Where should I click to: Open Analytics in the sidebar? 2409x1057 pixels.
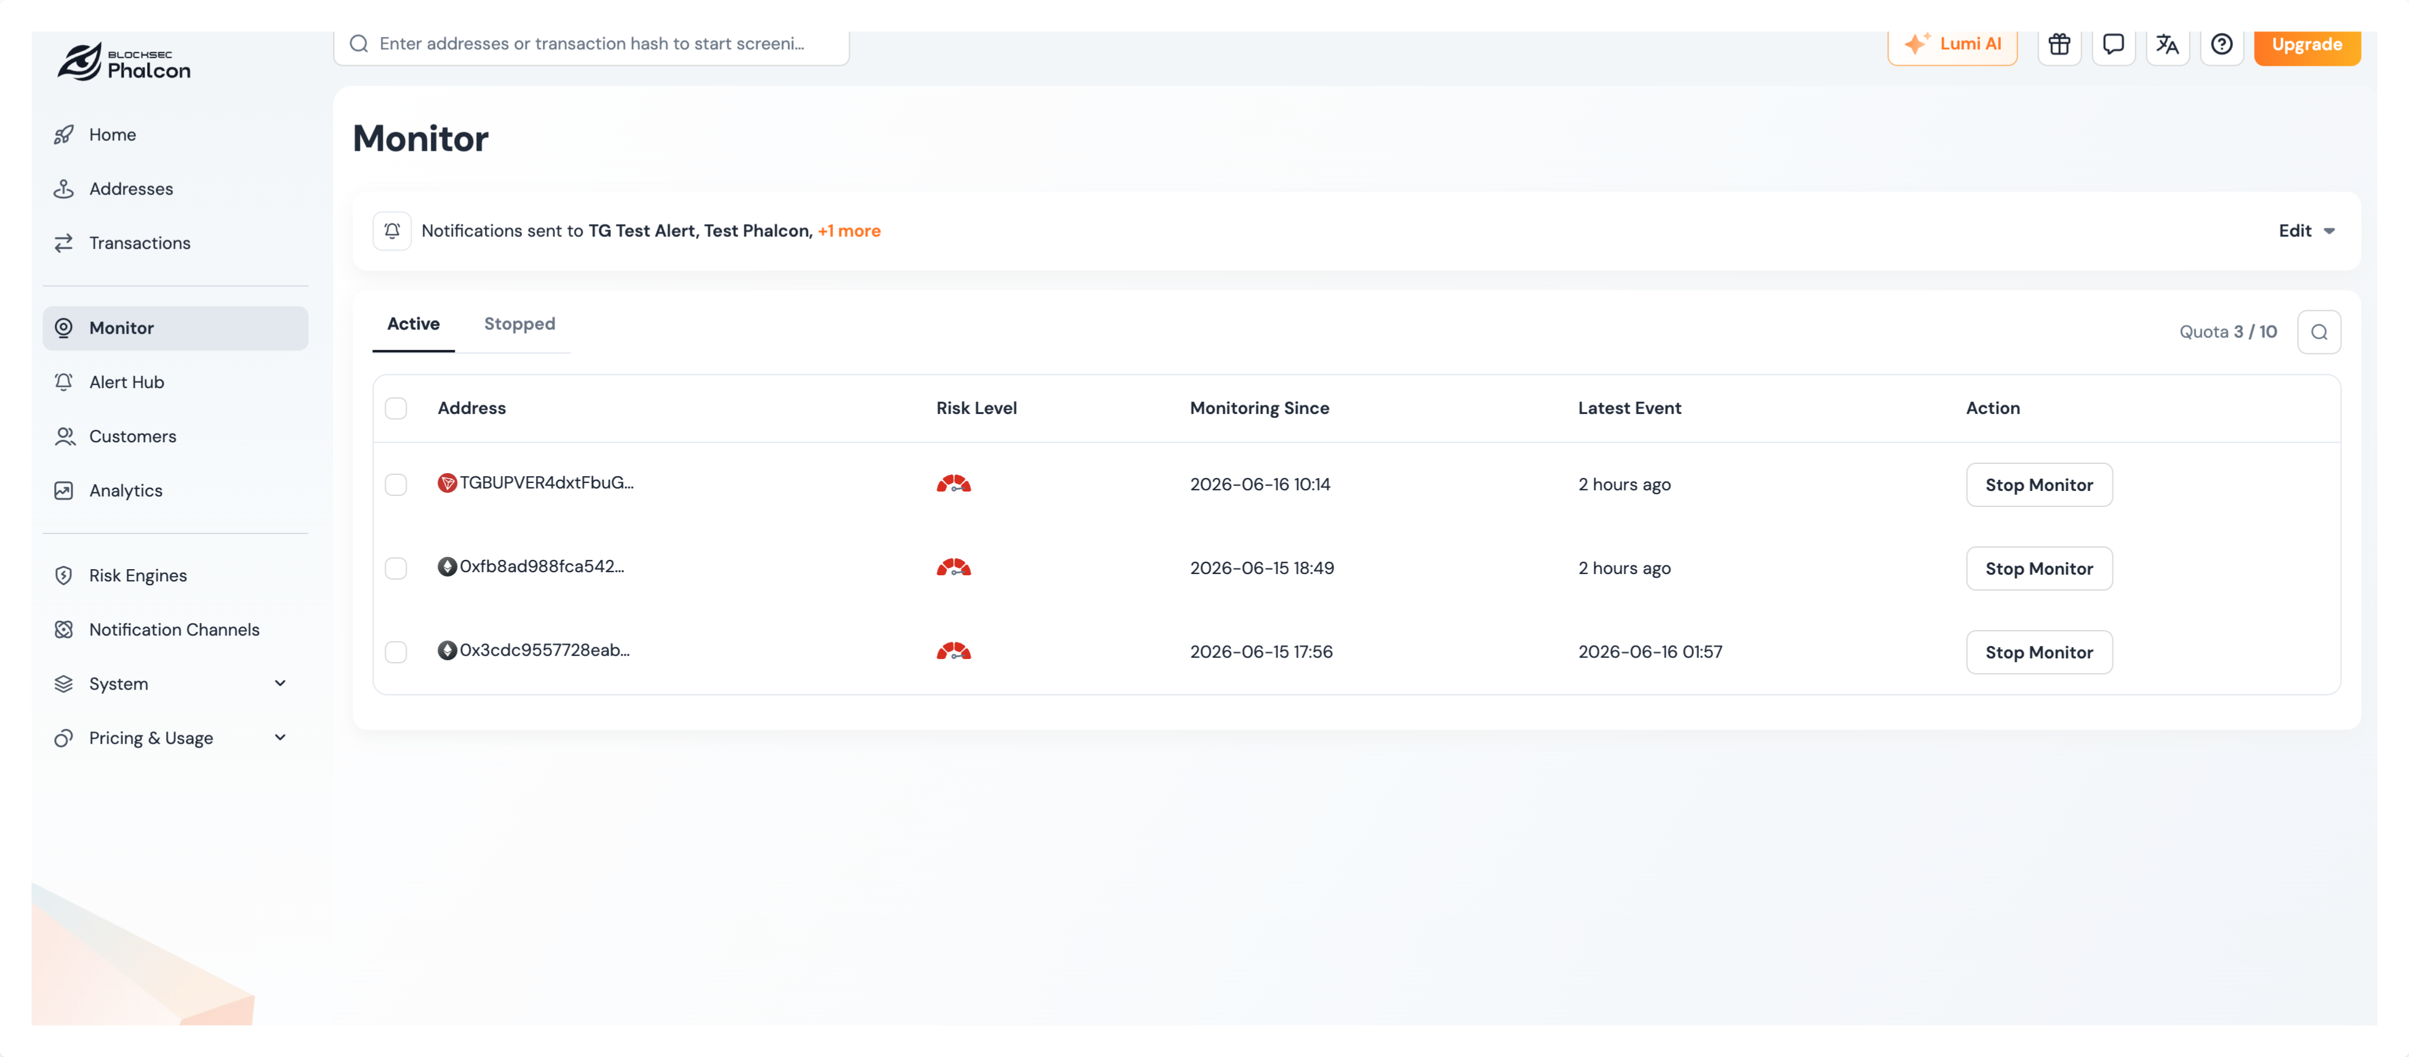click(175, 491)
